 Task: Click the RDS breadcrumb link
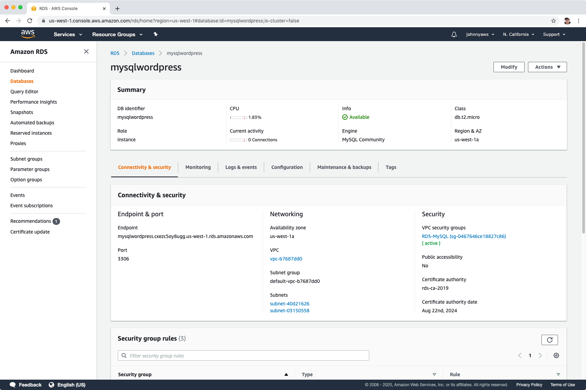(115, 53)
